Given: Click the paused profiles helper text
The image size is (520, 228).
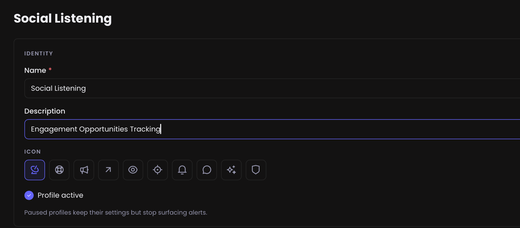Looking at the screenshot, I should pos(116,212).
